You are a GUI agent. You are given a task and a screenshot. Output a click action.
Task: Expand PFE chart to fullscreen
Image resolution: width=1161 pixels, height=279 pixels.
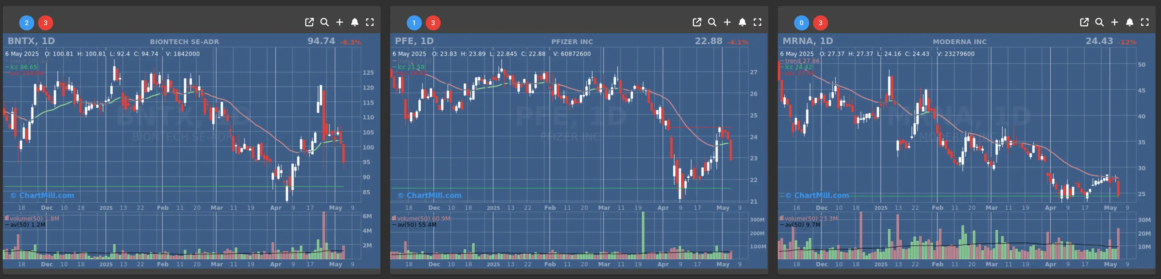coord(757,22)
